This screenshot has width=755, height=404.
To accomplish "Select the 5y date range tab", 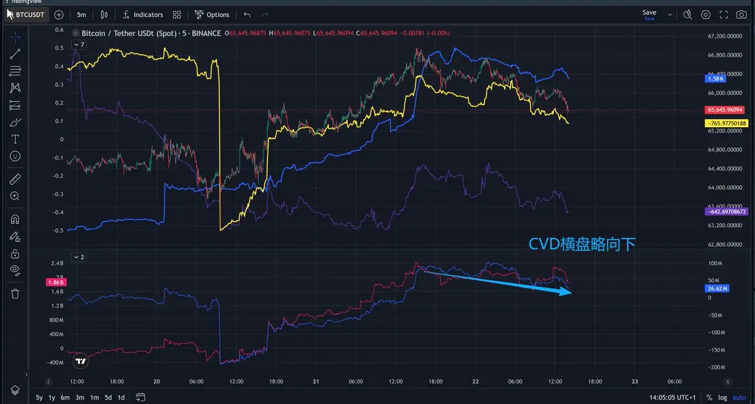I will (40, 397).
